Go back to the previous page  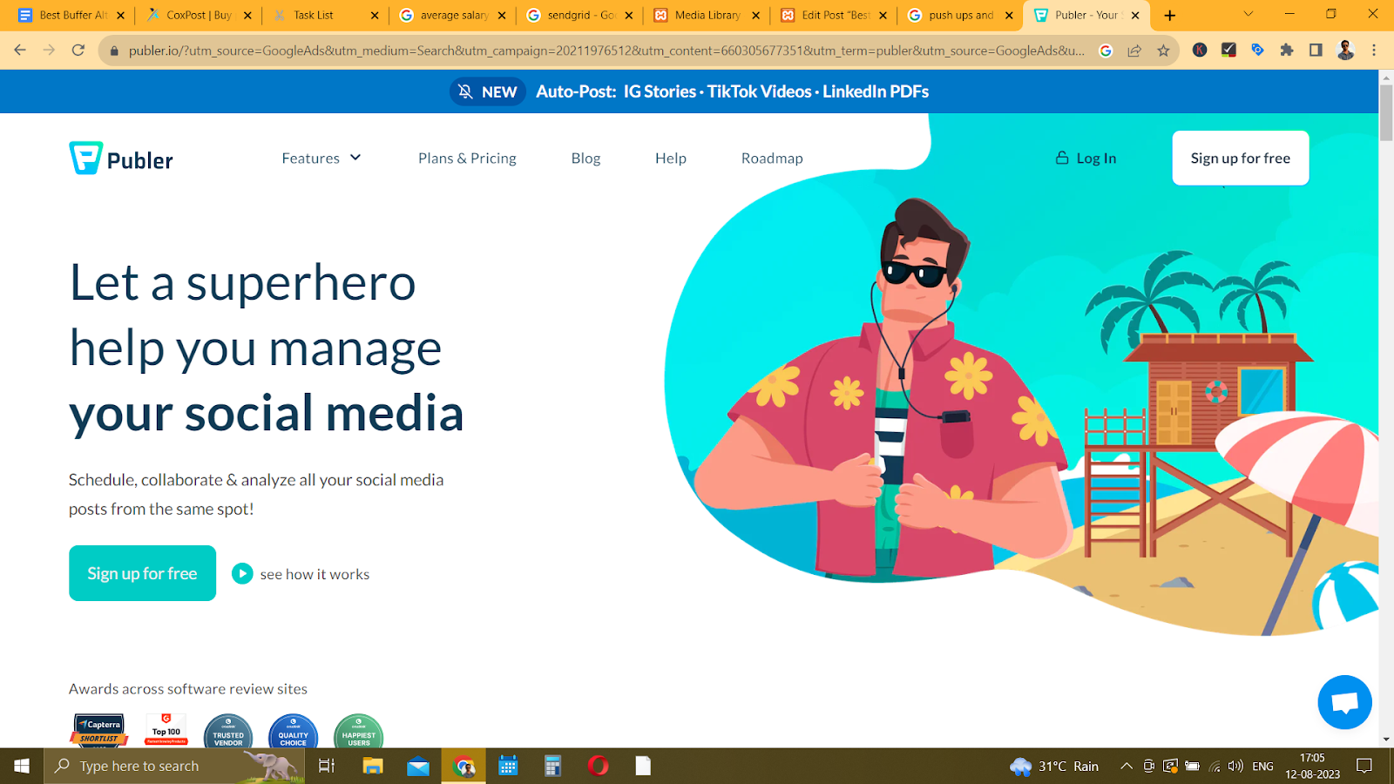click(20, 51)
